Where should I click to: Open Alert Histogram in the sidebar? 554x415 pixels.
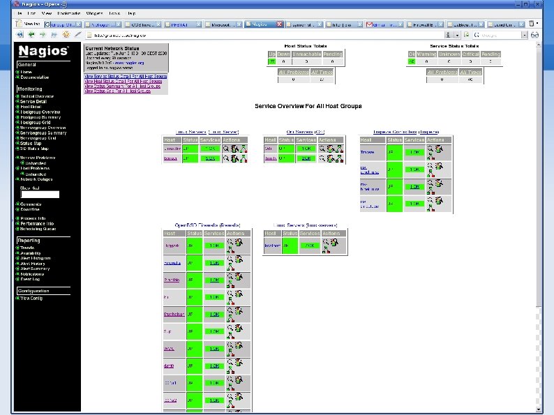pyautogui.click(x=36, y=258)
